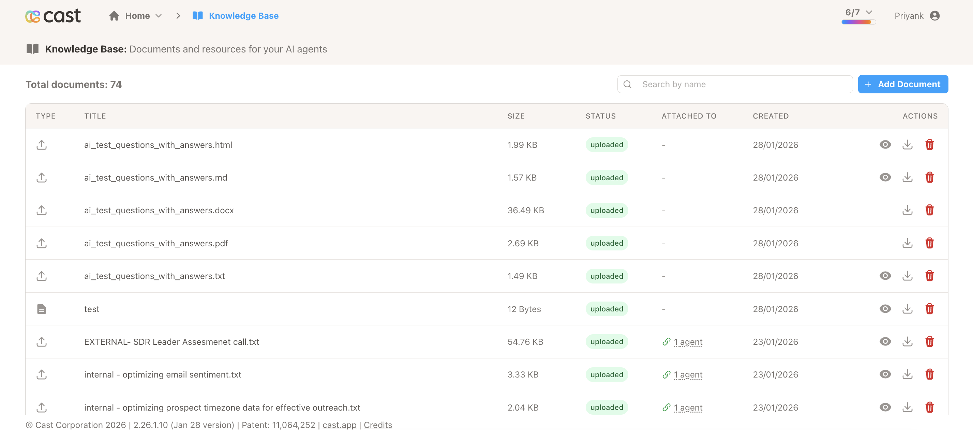Delete internal - optimizing email sentiment.txt
Image resolution: width=973 pixels, height=430 pixels.
(x=929, y=374)
